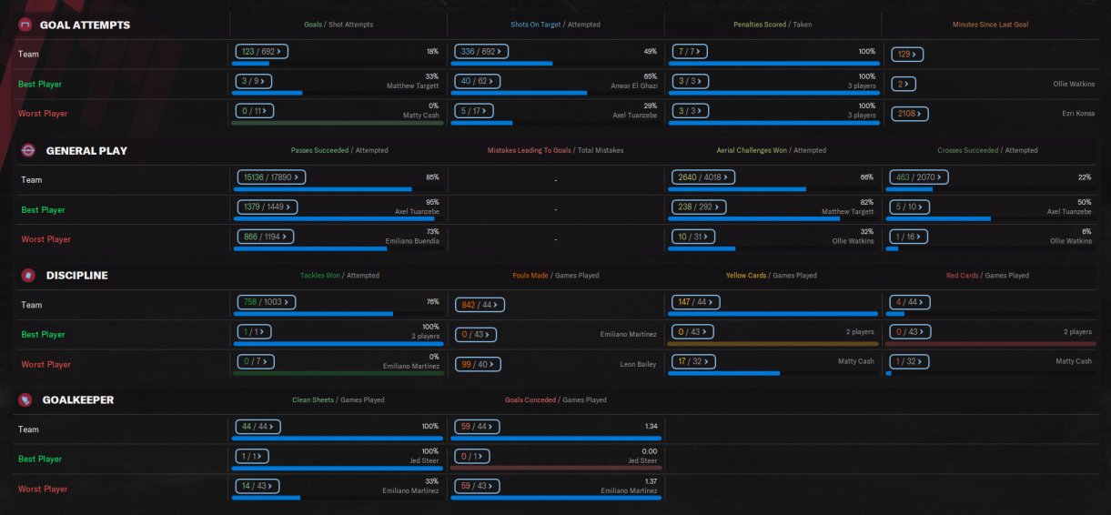Open worst player 17 / 32 yellow cards
Screen dimensions: 1111x515
pyautogui.click(x=693, y=361)
